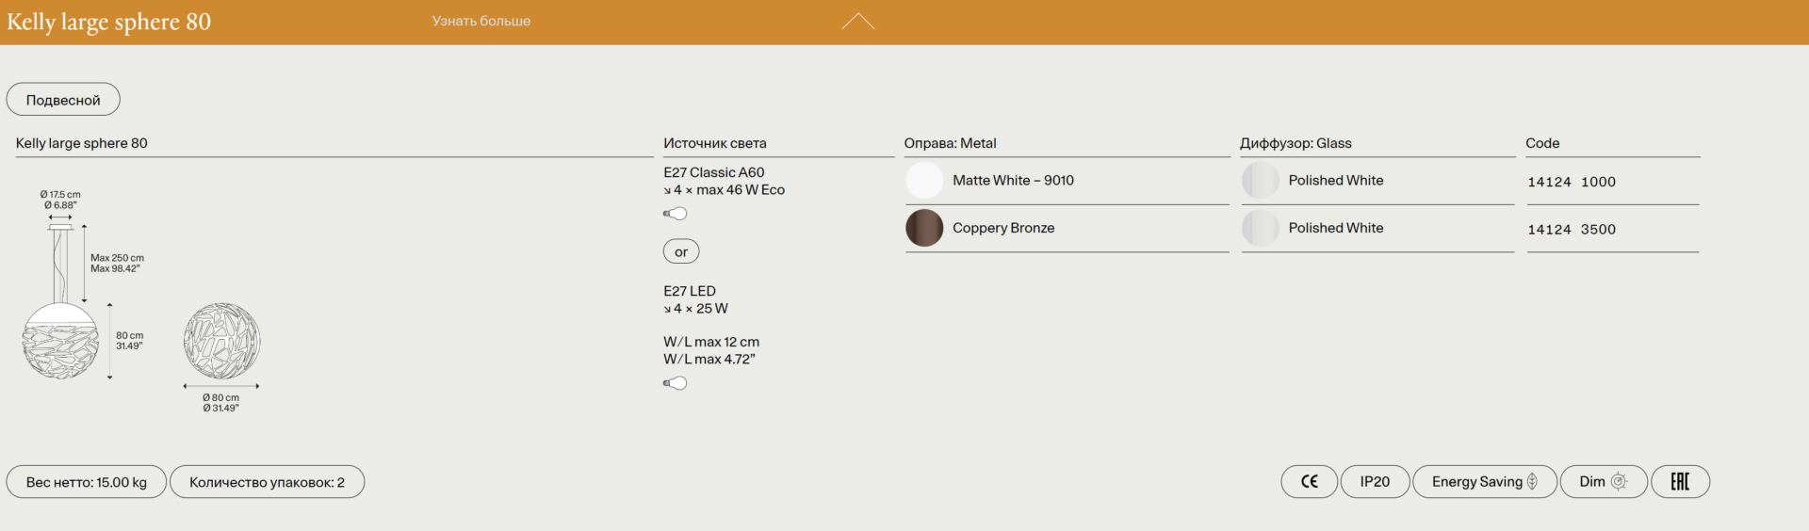Select the Coppery Bronze color swatch
The width and height of the screenshot is (1809, 531).
tap(924, 228)
